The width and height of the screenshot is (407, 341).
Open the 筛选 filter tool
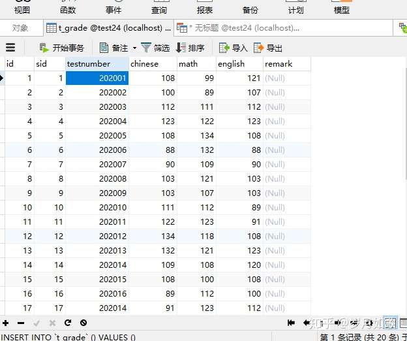155,48
